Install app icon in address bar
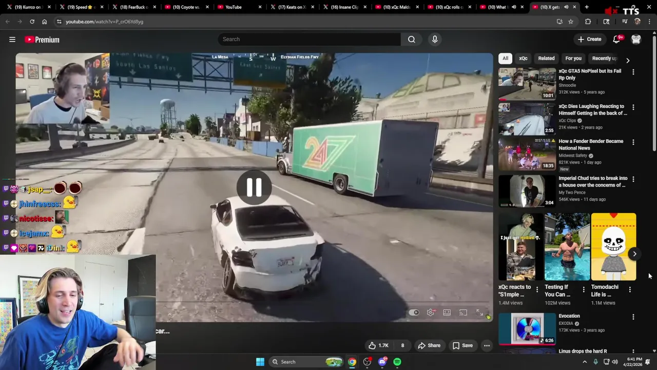Image resolution: width=657 pixels, height=370 pixels. coord(559,22)
